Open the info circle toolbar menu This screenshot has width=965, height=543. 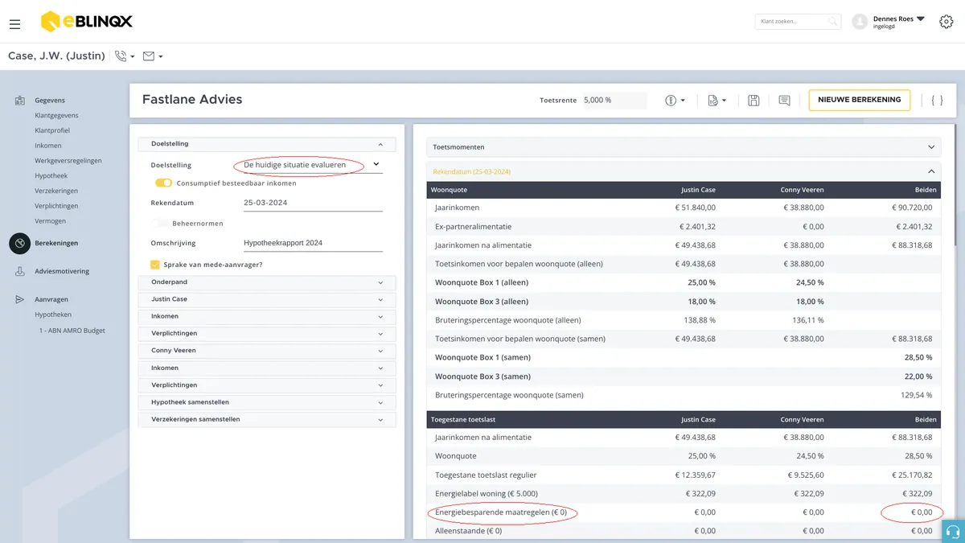pyautogui.click(x=675, y=101)
